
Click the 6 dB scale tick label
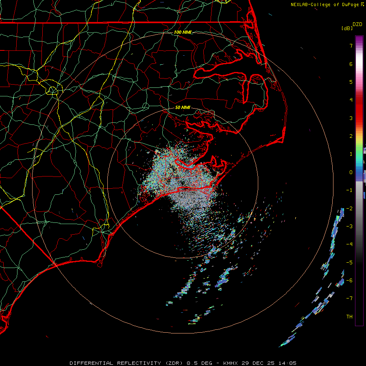coord(351,64)
